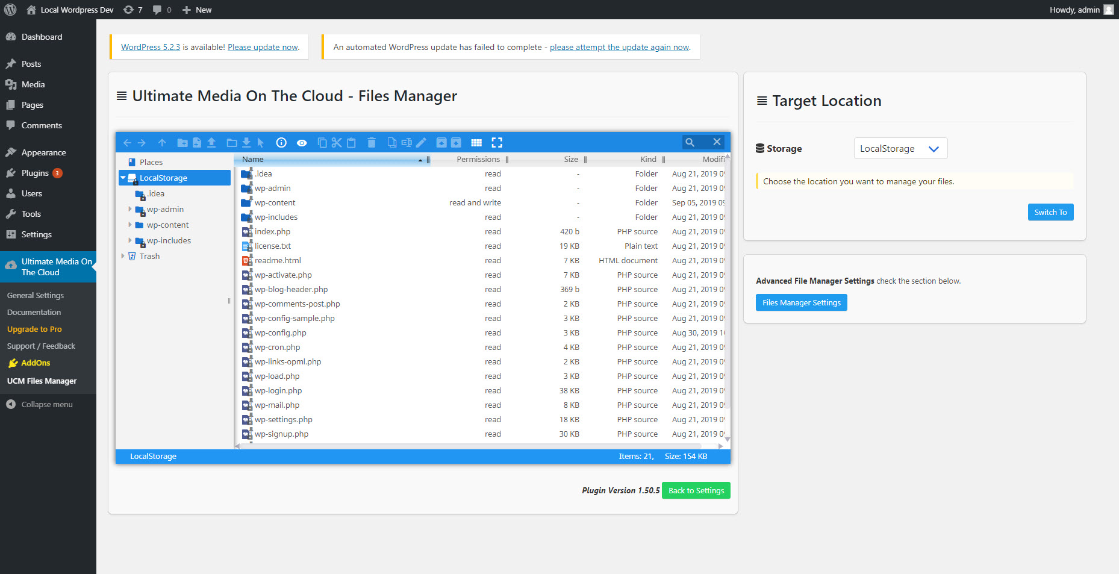Open AddOns submenu item
The height and width of the screenshot is (574, 1119).
pos(36,363)
